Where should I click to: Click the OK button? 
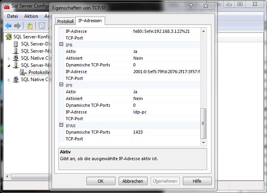pos(101,181)
